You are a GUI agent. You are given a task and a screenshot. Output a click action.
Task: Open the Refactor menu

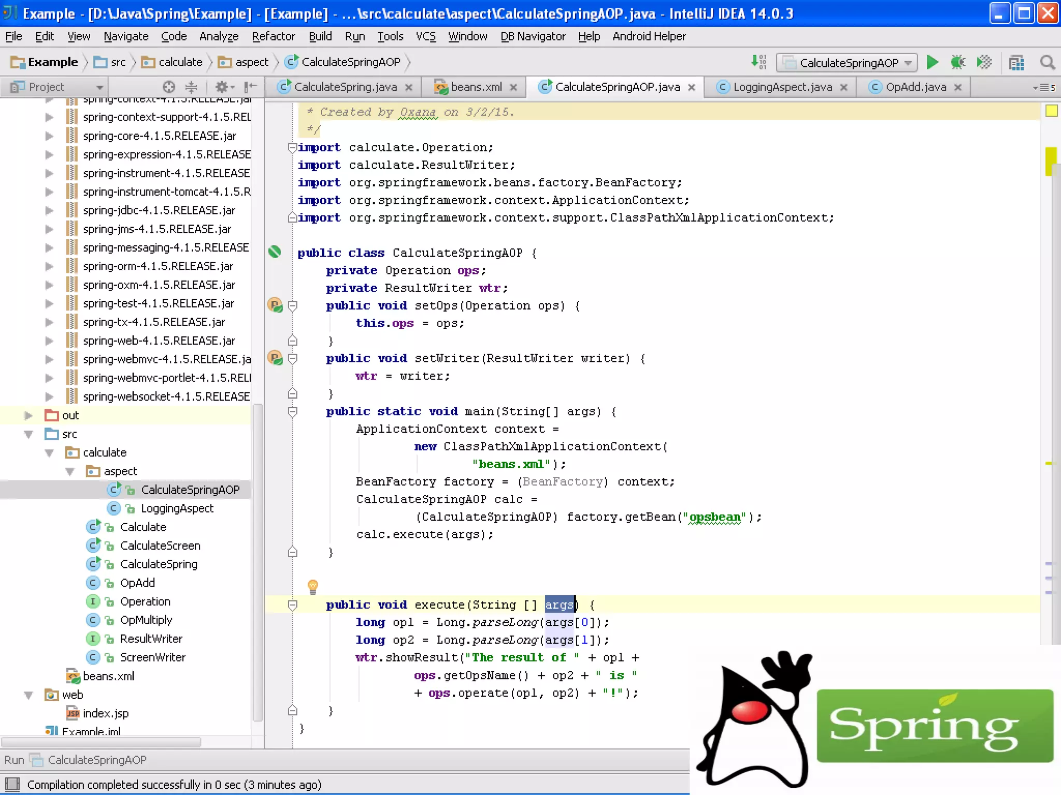(x=273, y=36)
